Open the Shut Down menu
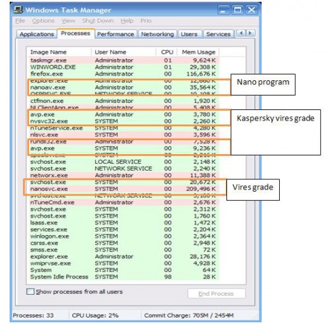The height and width of the screenshot is (324, 330). (x=98, y=21)
